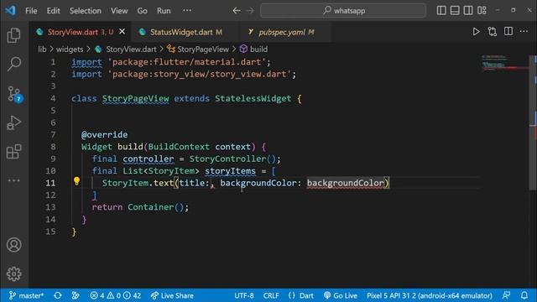Open the feedback/accounts icon in status bar
The image size is (537, 302).
click(x=506, y=295)
